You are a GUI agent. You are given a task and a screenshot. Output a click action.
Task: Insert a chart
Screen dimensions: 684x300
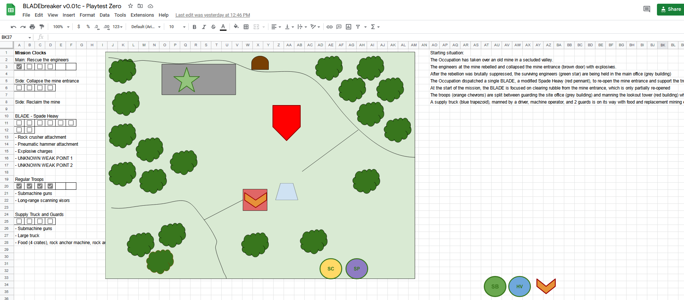pos(348,27)
